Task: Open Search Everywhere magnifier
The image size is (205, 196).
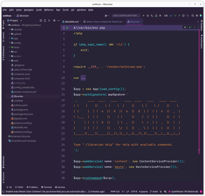Action: 193,16
